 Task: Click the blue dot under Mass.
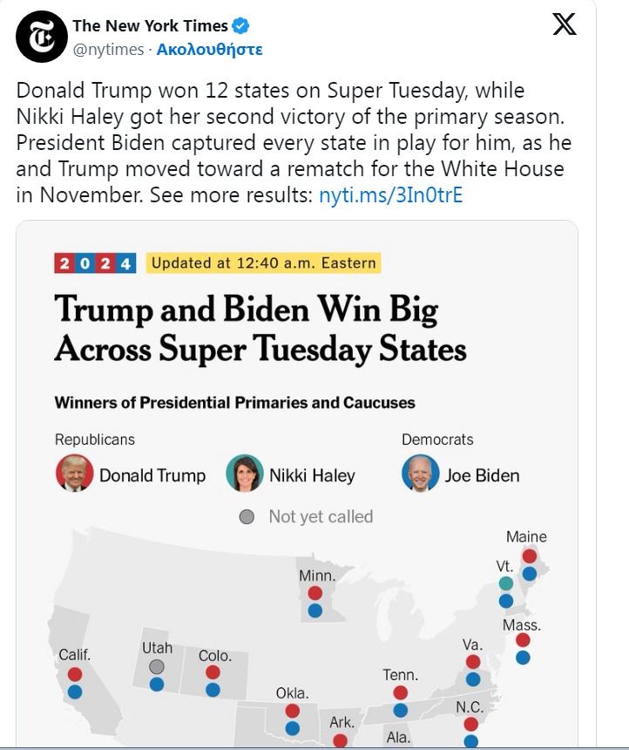point(523,658)
